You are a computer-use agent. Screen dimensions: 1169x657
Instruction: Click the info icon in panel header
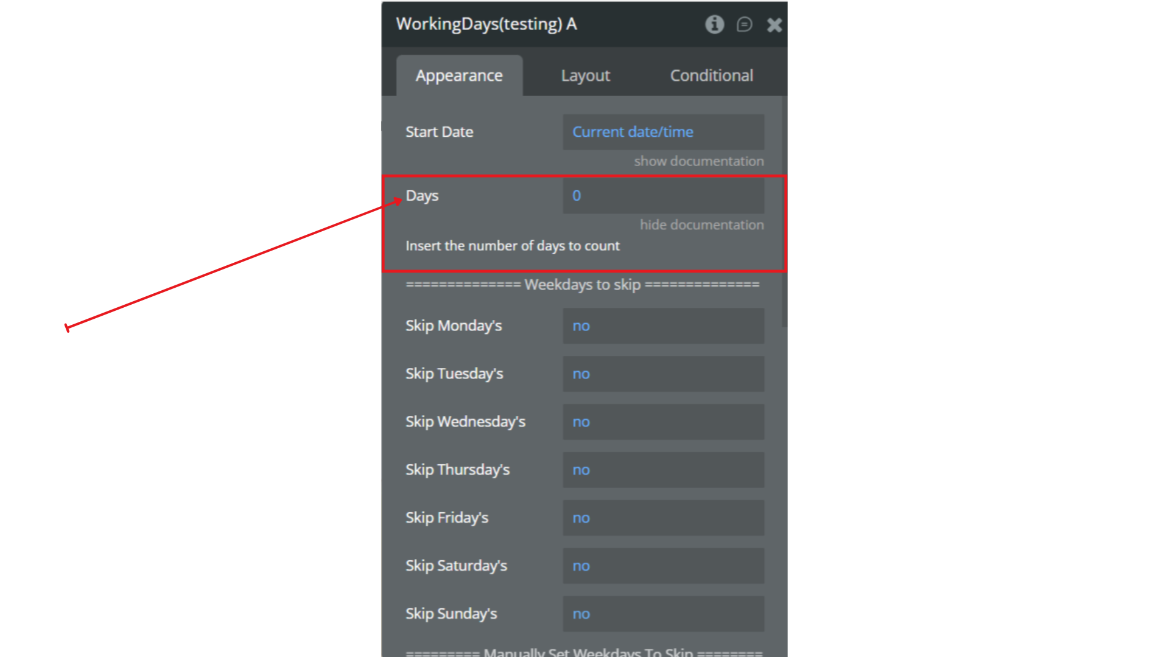pos(714,24)
